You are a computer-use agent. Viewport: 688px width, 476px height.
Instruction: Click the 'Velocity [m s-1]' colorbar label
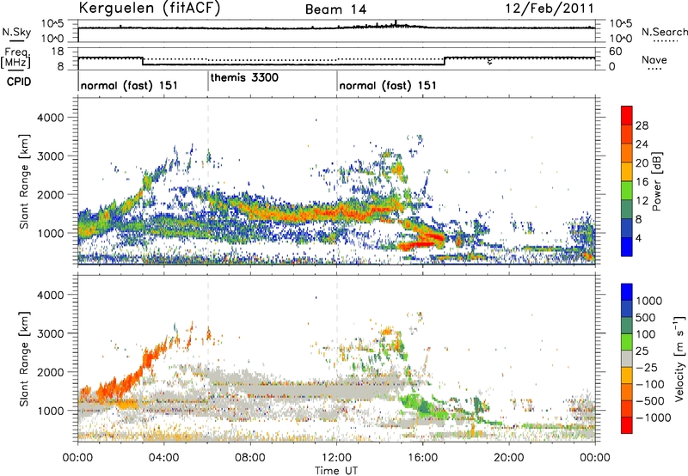tap(679, 359)
